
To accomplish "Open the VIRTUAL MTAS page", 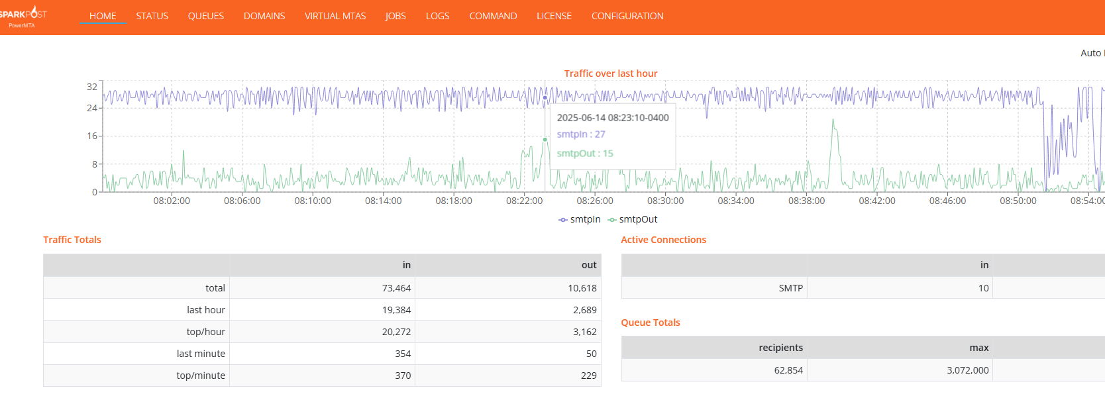I will click(x=335, y=16).
